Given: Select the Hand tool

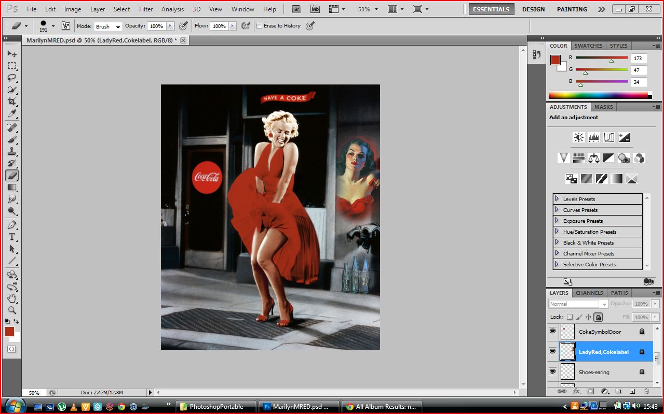Looking at the screenshot, I should [x=12, y=298].
